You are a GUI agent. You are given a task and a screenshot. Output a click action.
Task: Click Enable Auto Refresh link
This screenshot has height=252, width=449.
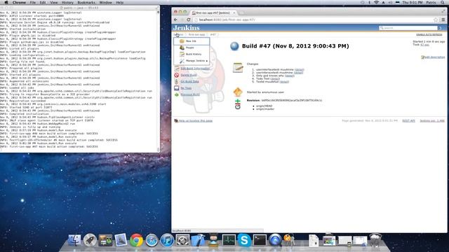click(429, 34)
